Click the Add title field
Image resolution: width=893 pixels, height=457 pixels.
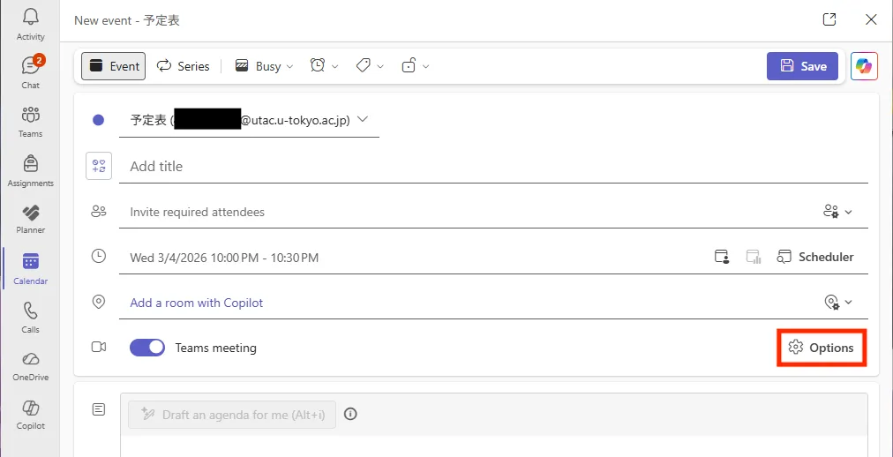pyautogui.click(x=494, y=166)
